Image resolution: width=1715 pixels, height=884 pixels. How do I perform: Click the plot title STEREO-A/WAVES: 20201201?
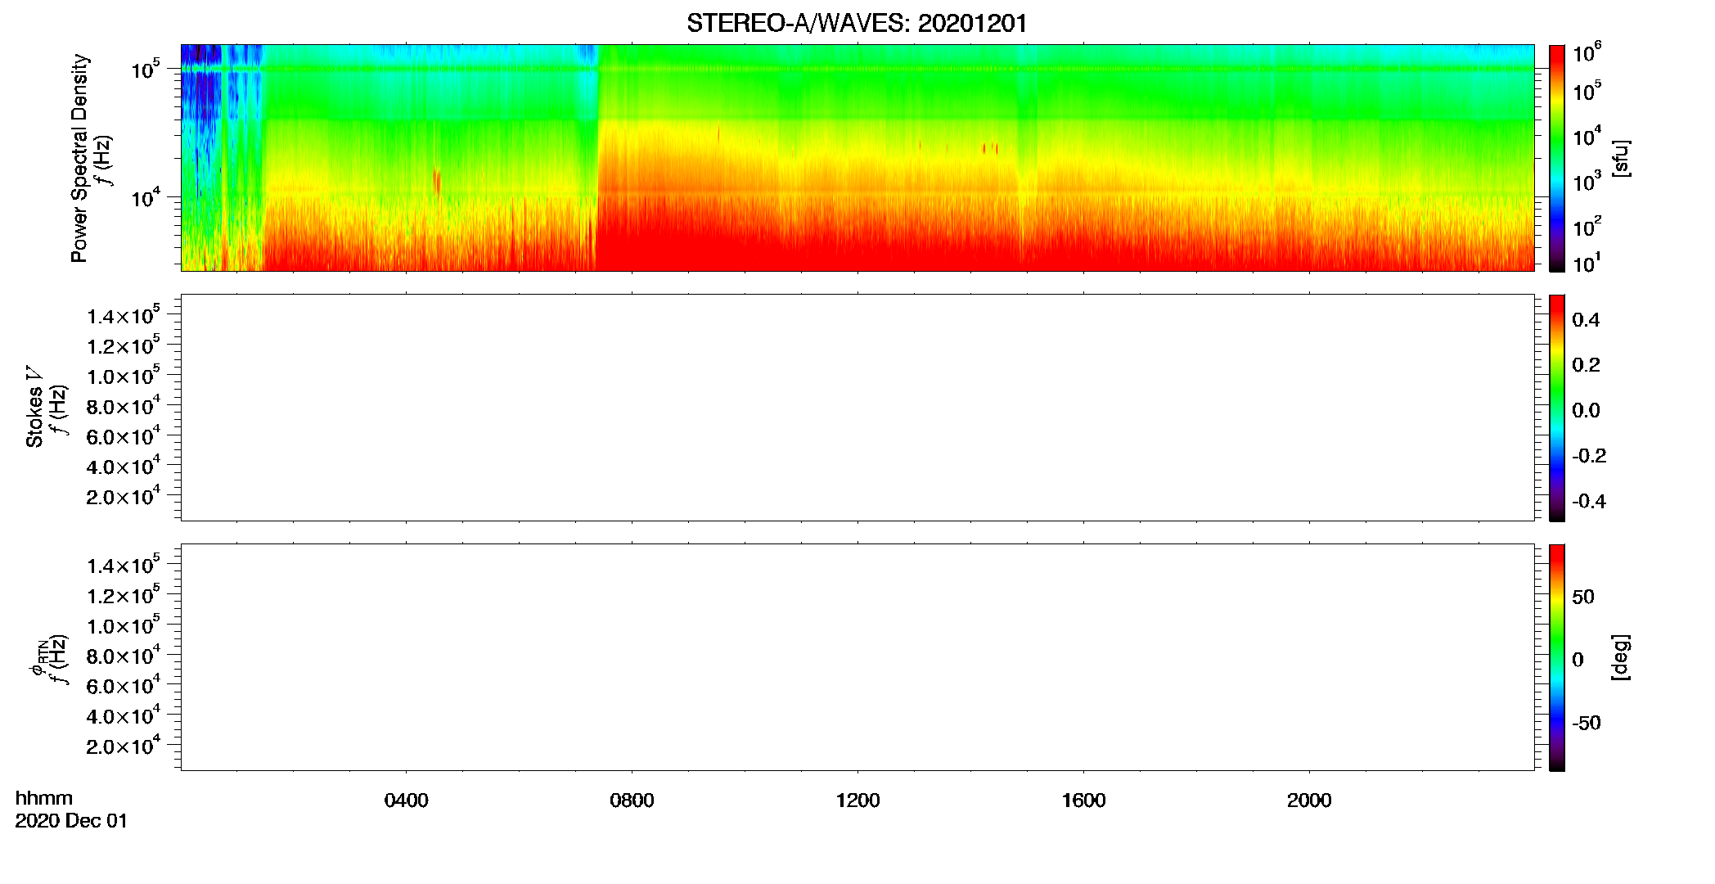point(857,23)
